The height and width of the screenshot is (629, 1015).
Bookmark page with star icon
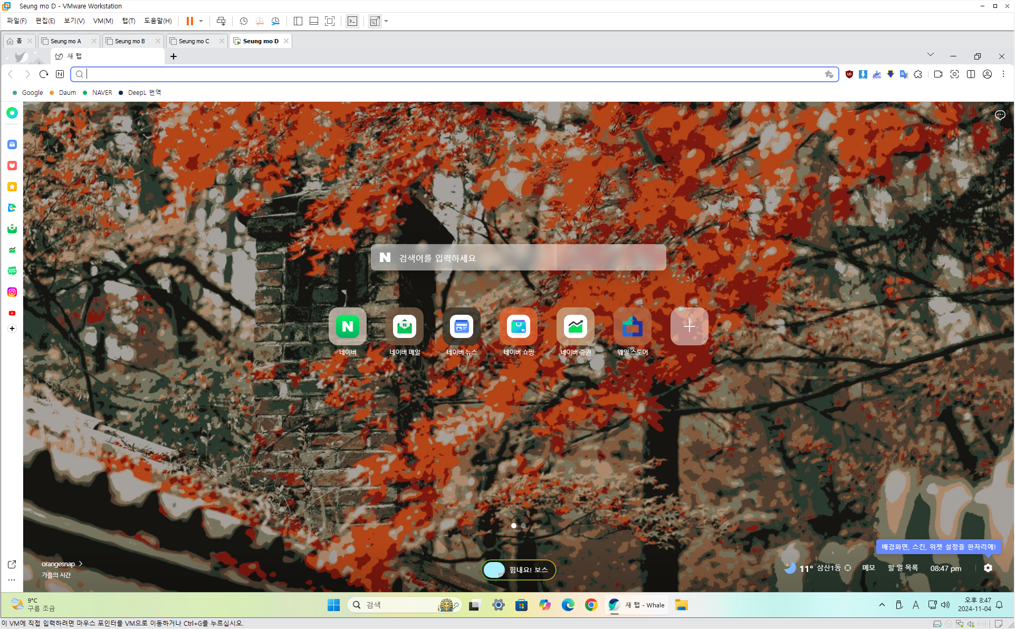(829, 74)
